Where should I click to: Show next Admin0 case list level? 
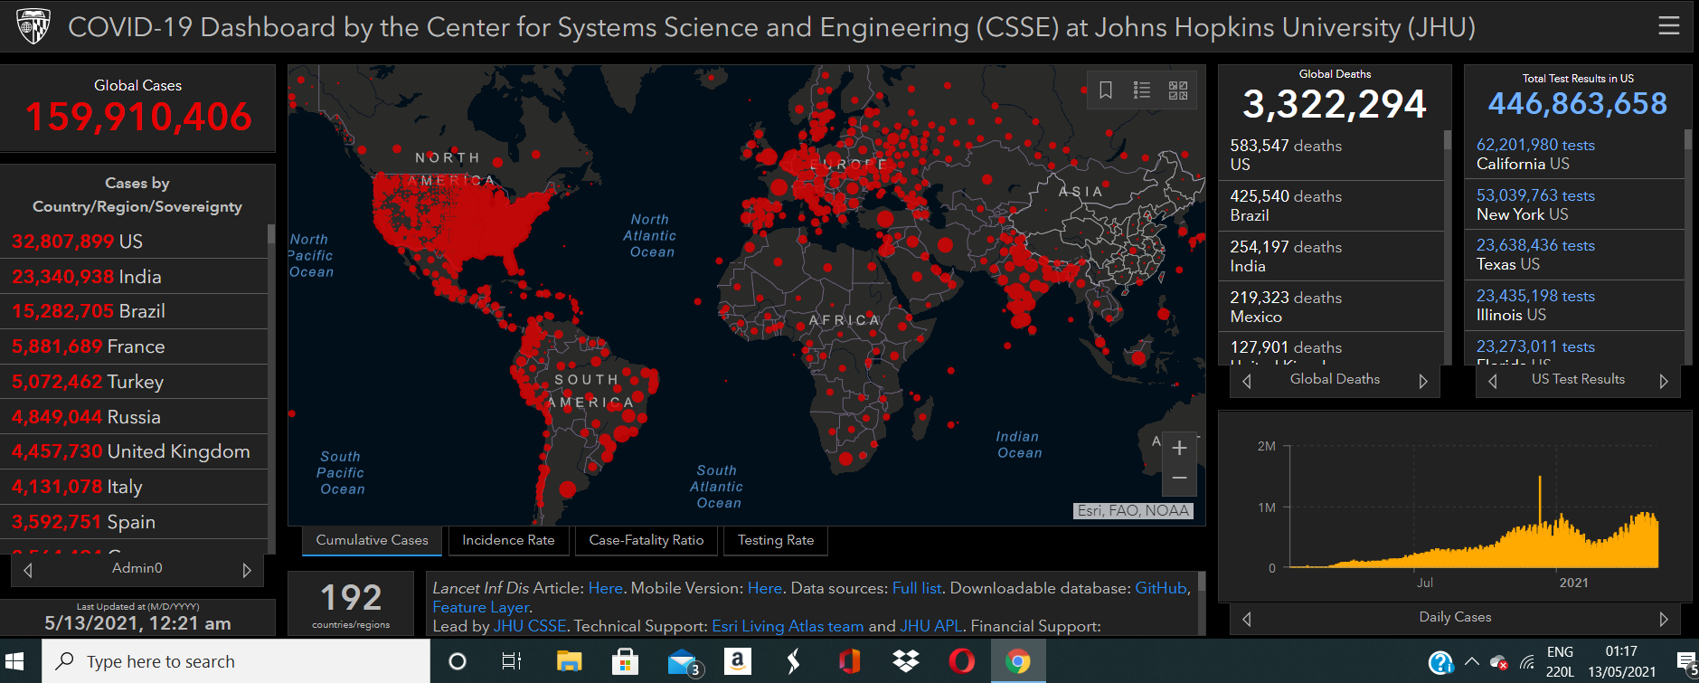point(246,570)
